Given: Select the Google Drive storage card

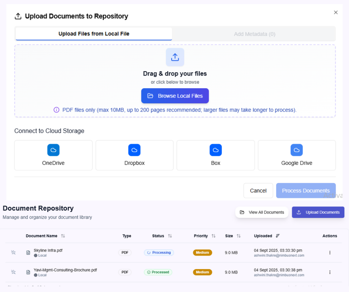Looking at the screenshot, I should (x=297, y=155).
